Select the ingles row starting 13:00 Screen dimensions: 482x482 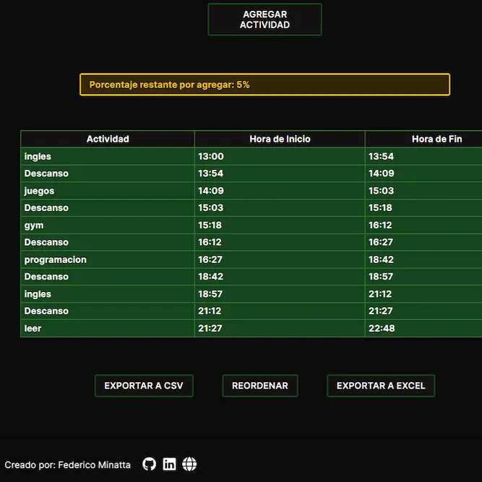[x=251, y=156]
